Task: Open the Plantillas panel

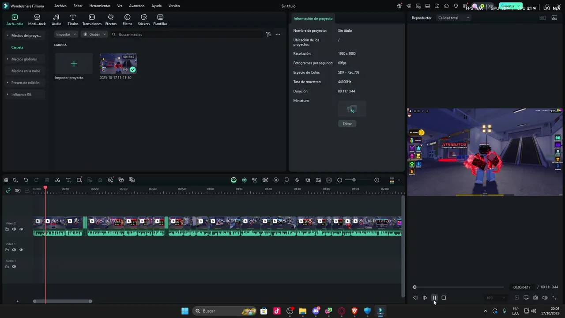Action: point(160,20)
